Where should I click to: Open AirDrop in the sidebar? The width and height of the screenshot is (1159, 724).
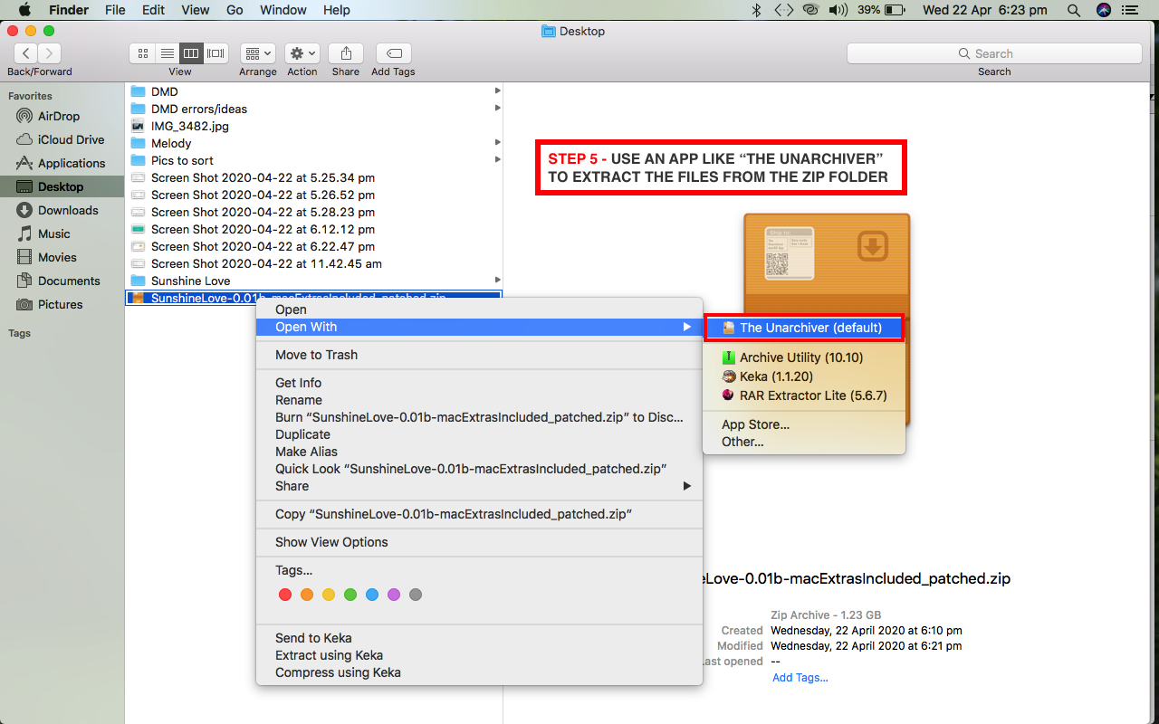[x=59, y=116]
